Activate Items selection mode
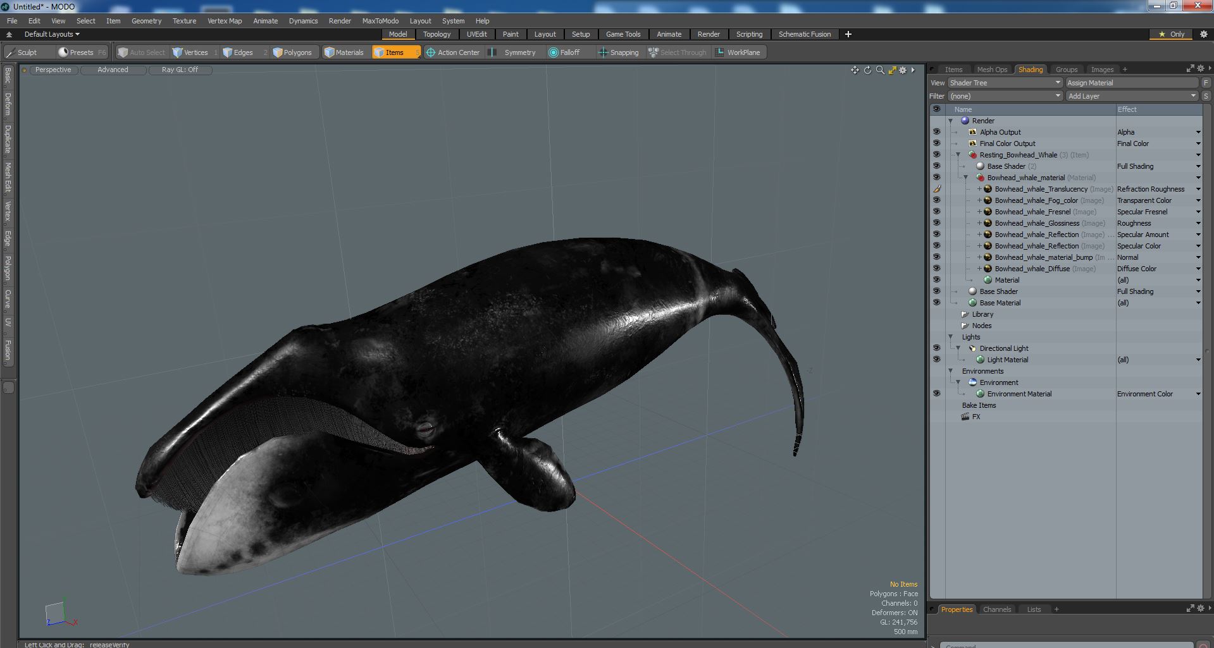 pos(396,52)
